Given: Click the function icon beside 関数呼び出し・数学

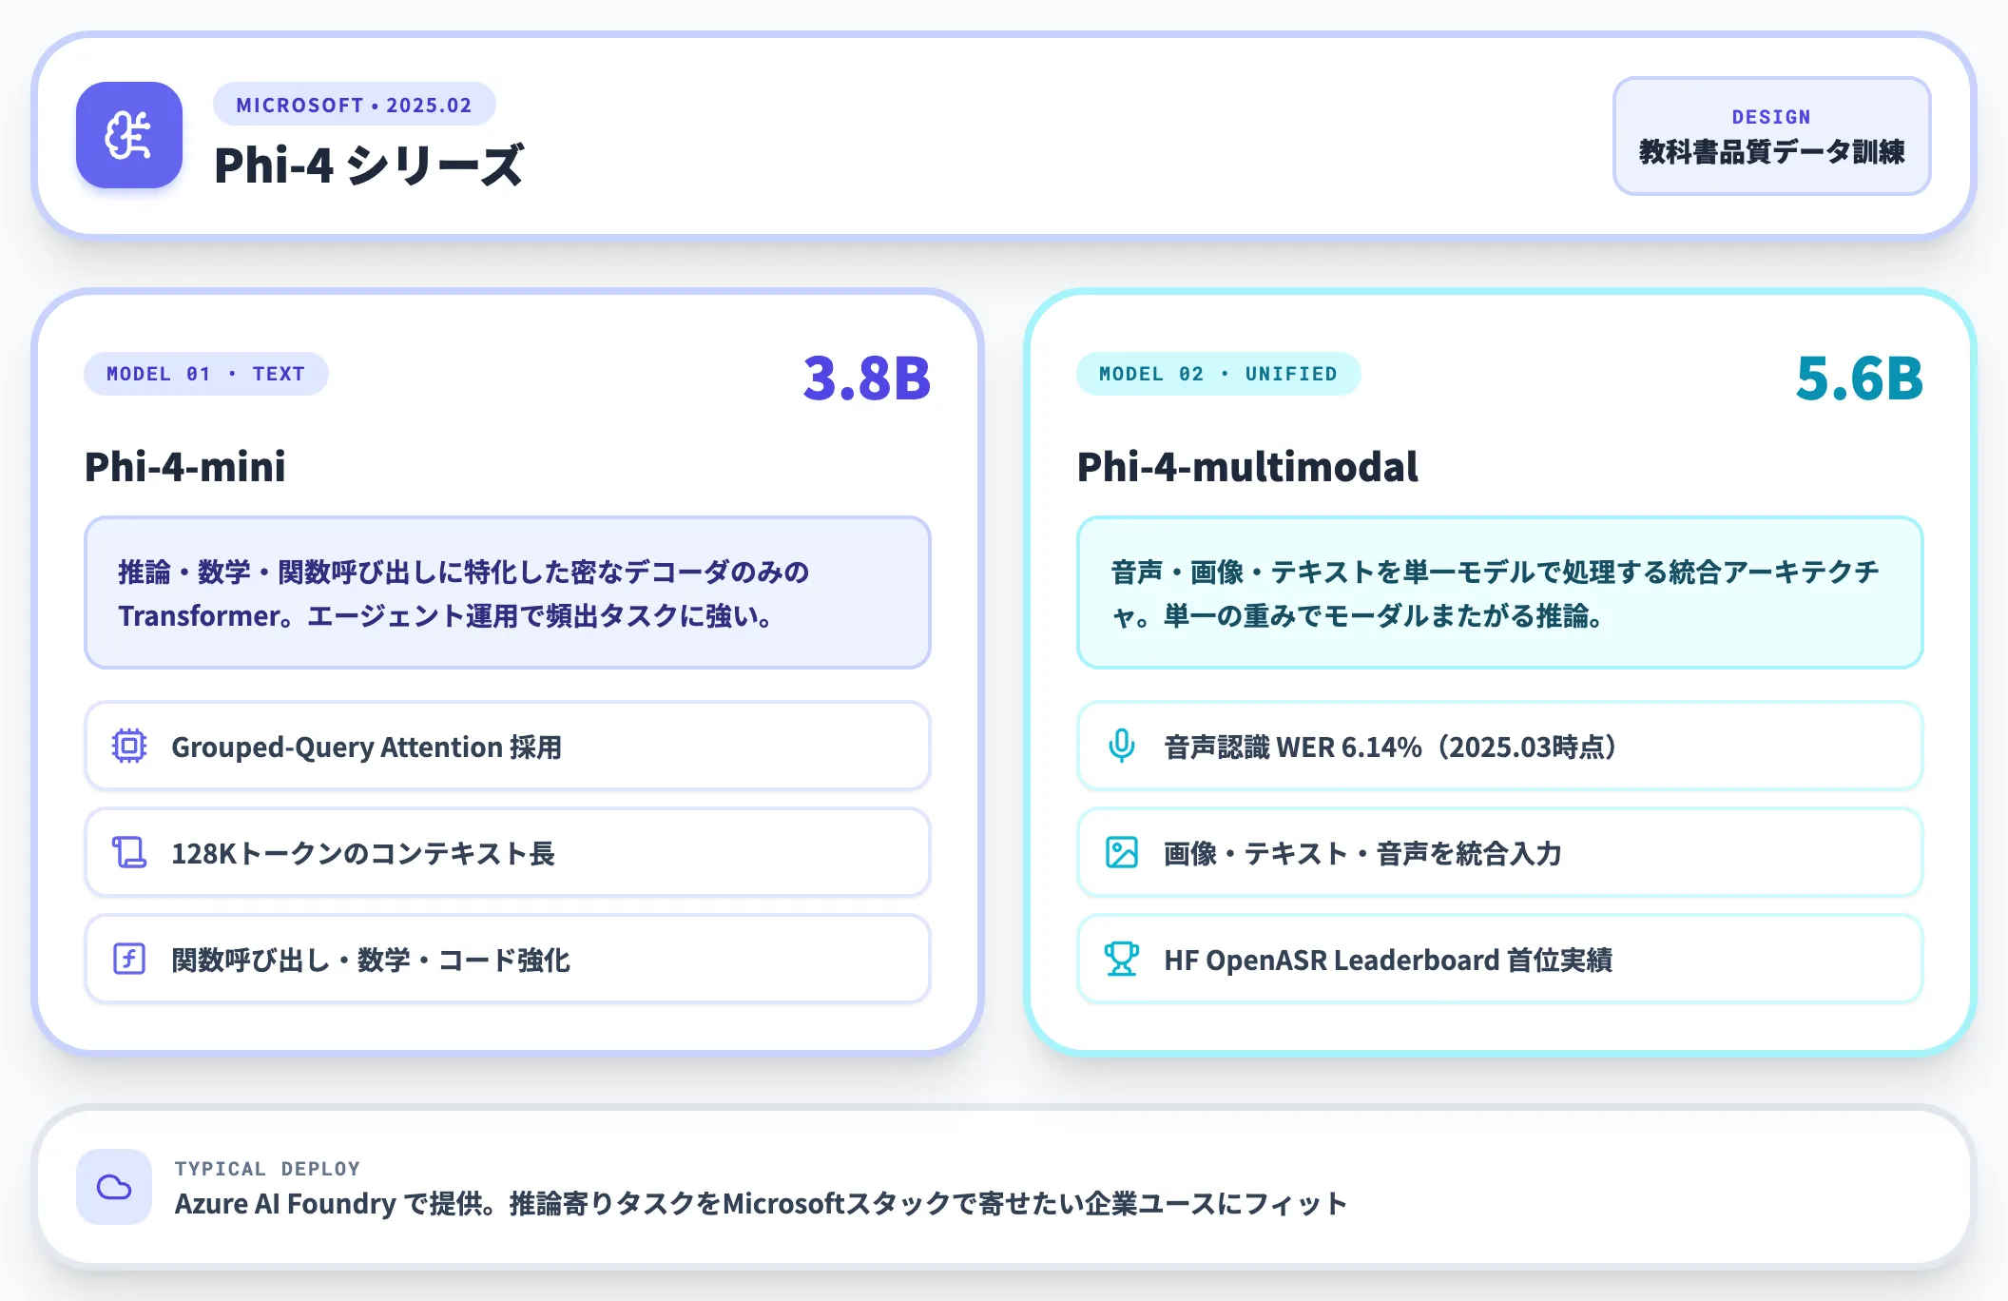Looking at the screenshot, I should [129, 960].
